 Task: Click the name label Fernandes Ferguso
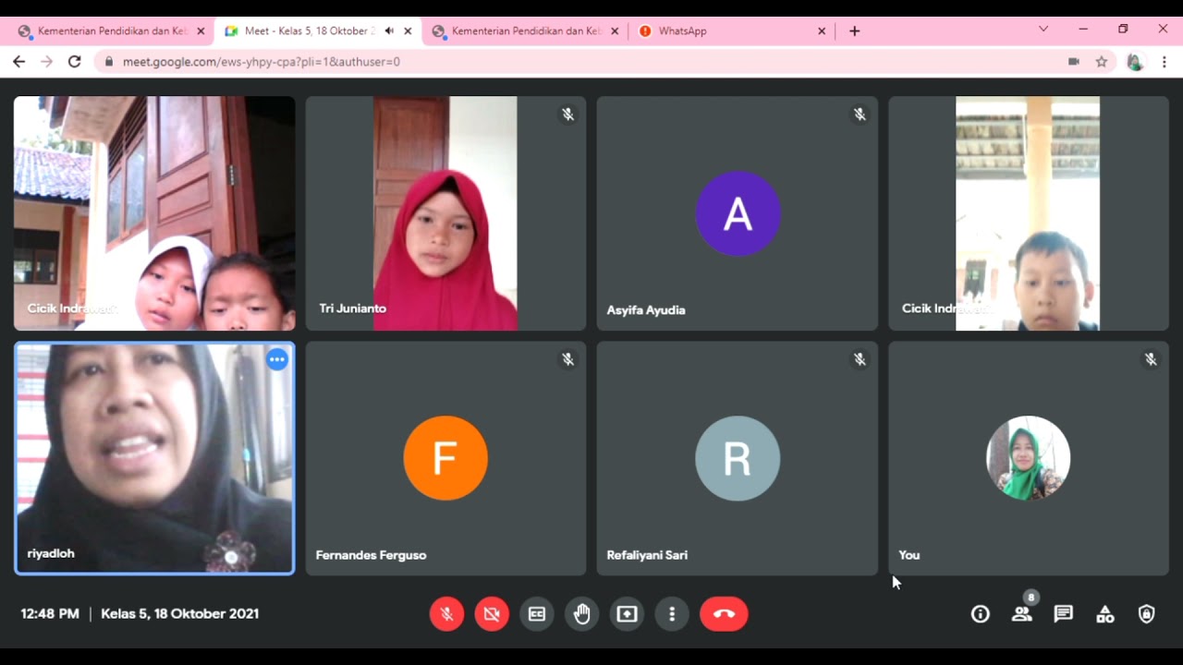[x=371, y=555]
